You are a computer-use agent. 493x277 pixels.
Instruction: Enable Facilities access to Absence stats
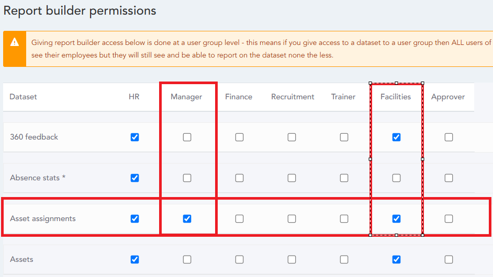pyautogui.click(x=396, y=178)
